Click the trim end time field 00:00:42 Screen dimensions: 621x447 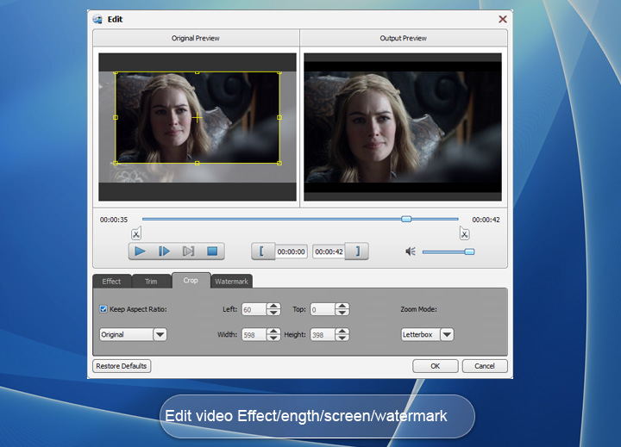point(329,251)
